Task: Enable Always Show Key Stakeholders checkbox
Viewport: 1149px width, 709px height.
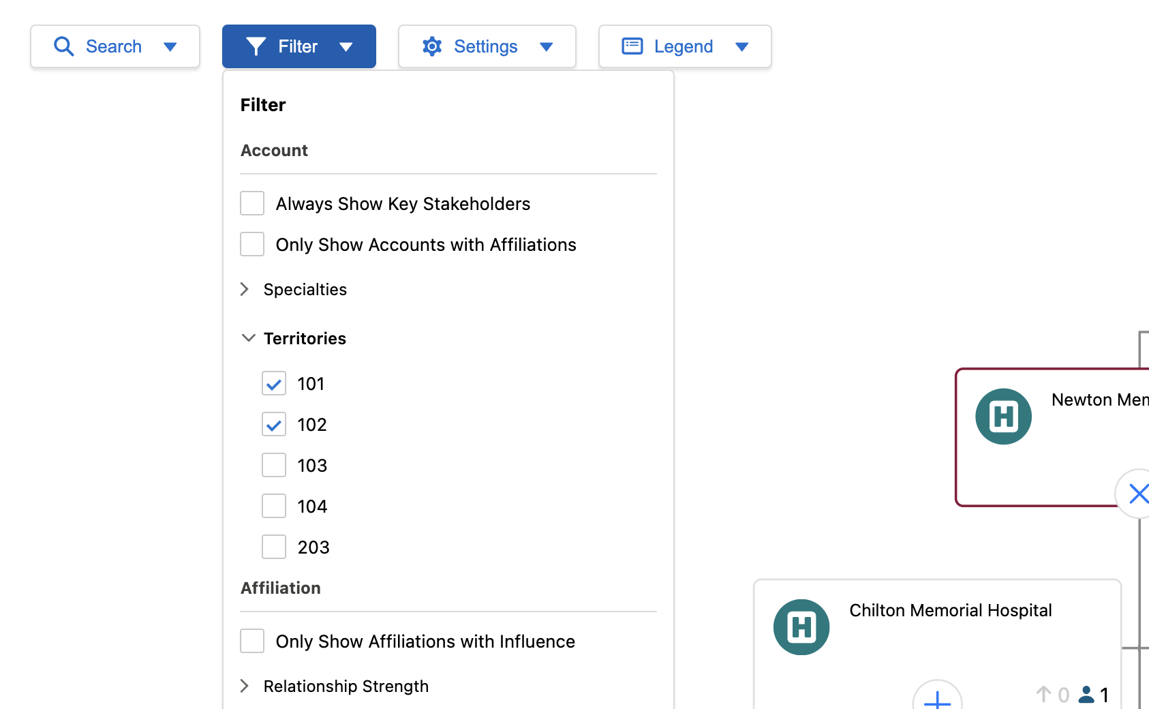Action: pyautogui.click(x=252, y=203)
